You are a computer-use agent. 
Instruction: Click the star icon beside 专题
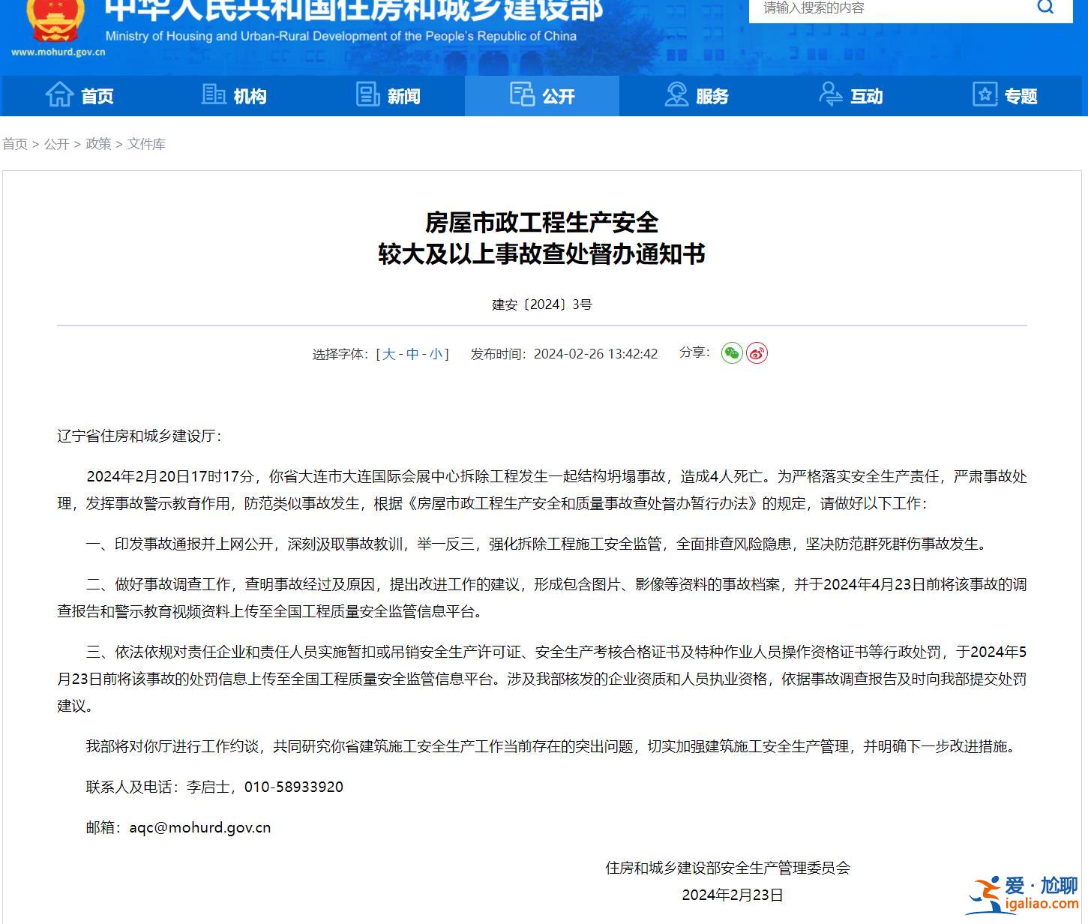985,94
